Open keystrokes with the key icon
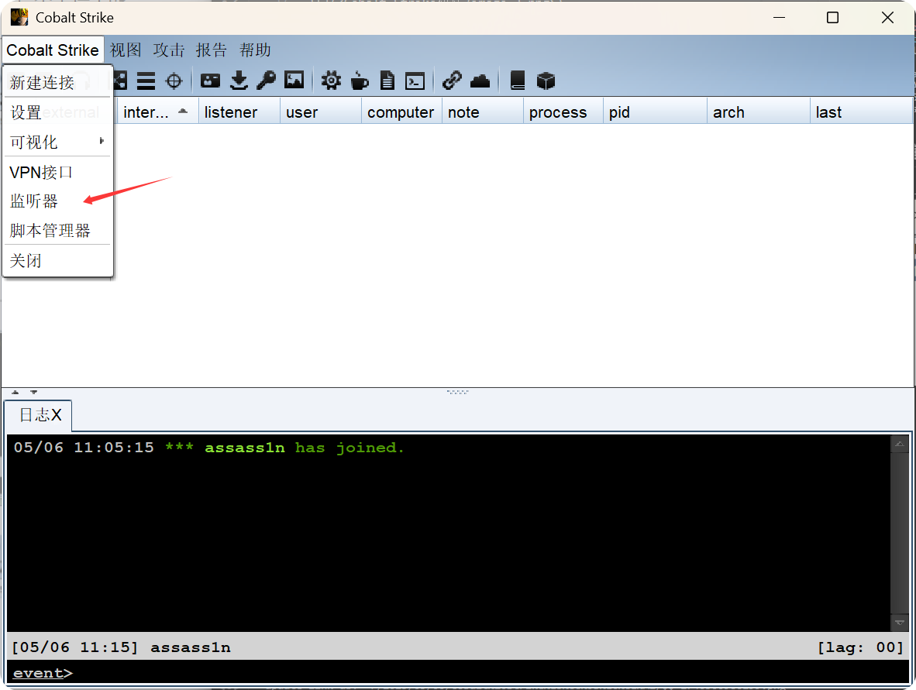Image resolution: width=916 pixels, height=690 pixels. 267,81
